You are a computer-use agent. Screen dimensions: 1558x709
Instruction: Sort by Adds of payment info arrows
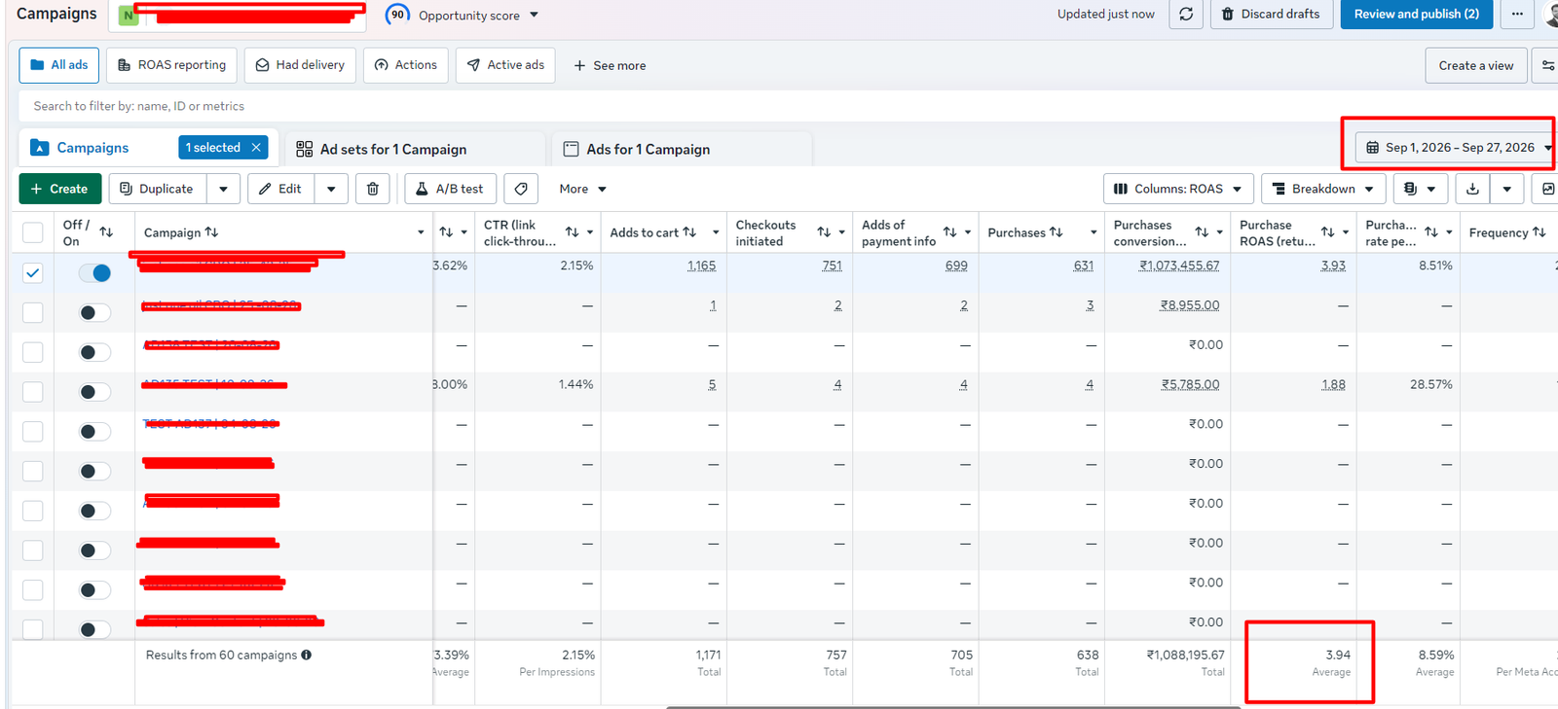(x=949, y=232)
